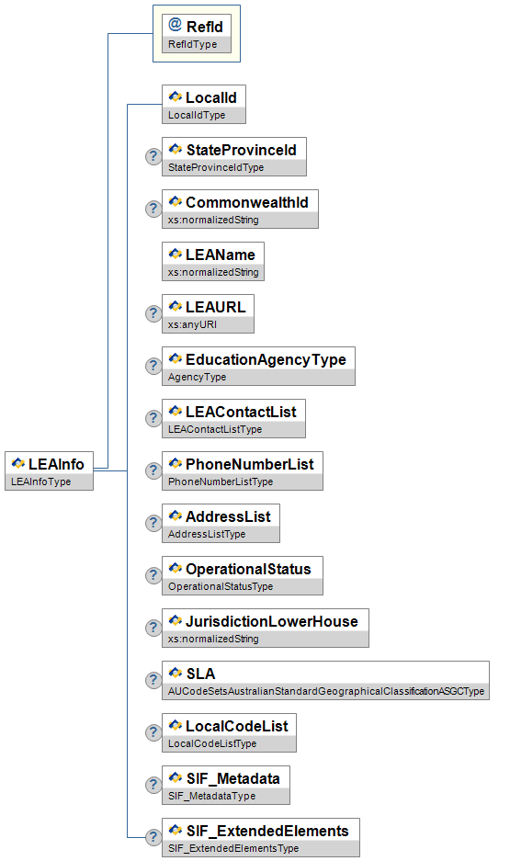Select the AddressList element node
The width and height of the screenshot is (510, 861).
tap(221, 523)
